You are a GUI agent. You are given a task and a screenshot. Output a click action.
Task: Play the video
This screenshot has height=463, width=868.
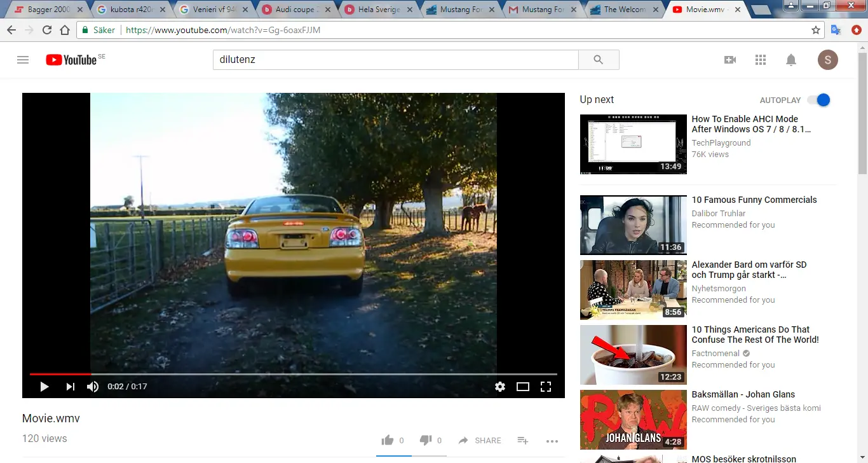click(x=44, y=387)
